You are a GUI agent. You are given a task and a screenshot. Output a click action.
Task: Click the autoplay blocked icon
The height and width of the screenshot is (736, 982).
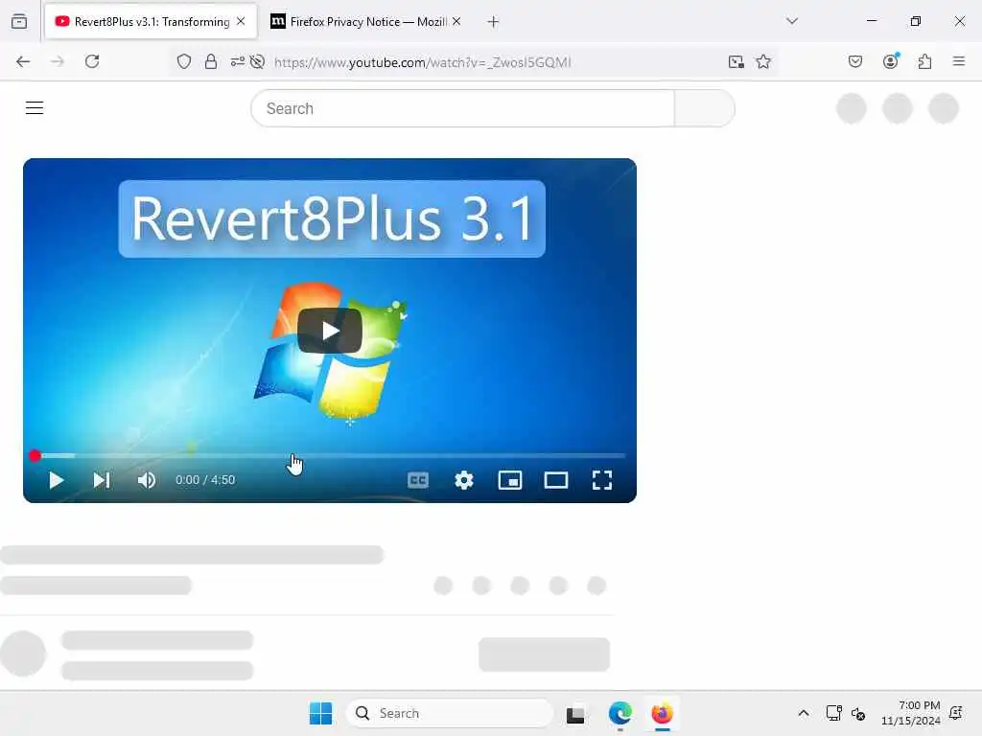257,61
